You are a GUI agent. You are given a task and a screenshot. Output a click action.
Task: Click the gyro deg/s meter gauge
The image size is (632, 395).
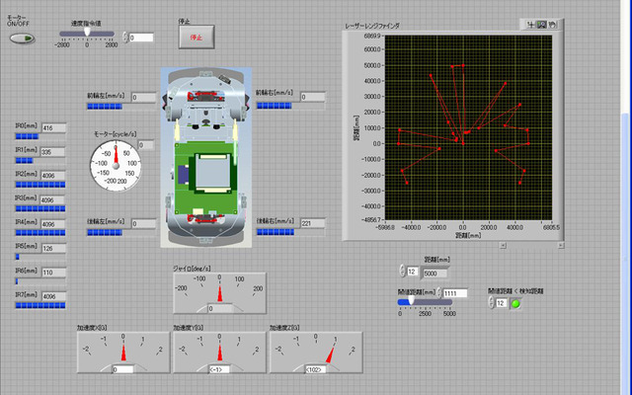219,293
